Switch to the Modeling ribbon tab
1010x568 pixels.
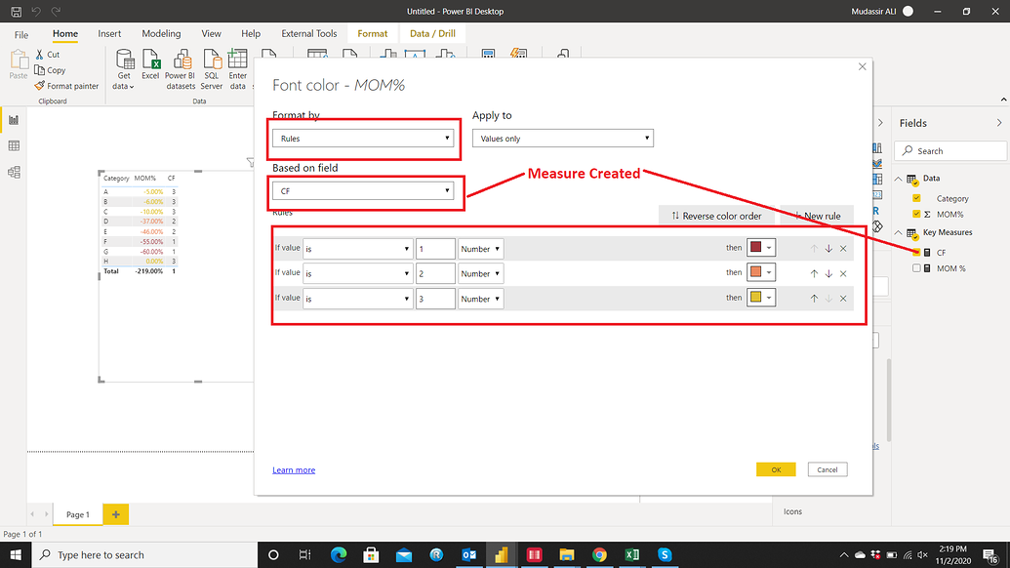161,32
